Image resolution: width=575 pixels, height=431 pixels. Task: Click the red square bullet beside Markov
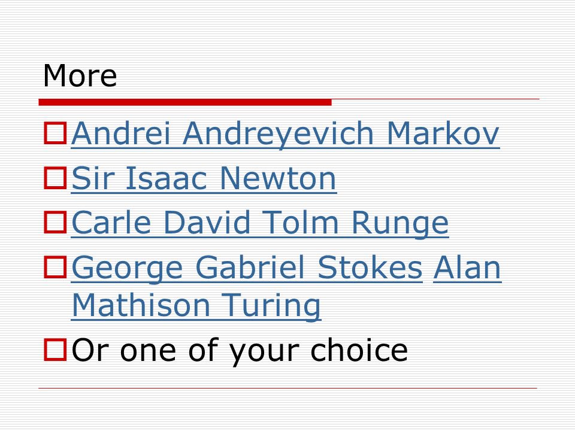(55, 133)
